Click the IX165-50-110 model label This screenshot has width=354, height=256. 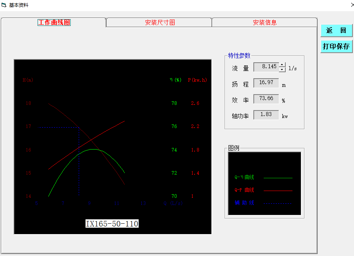coord(112,224)
